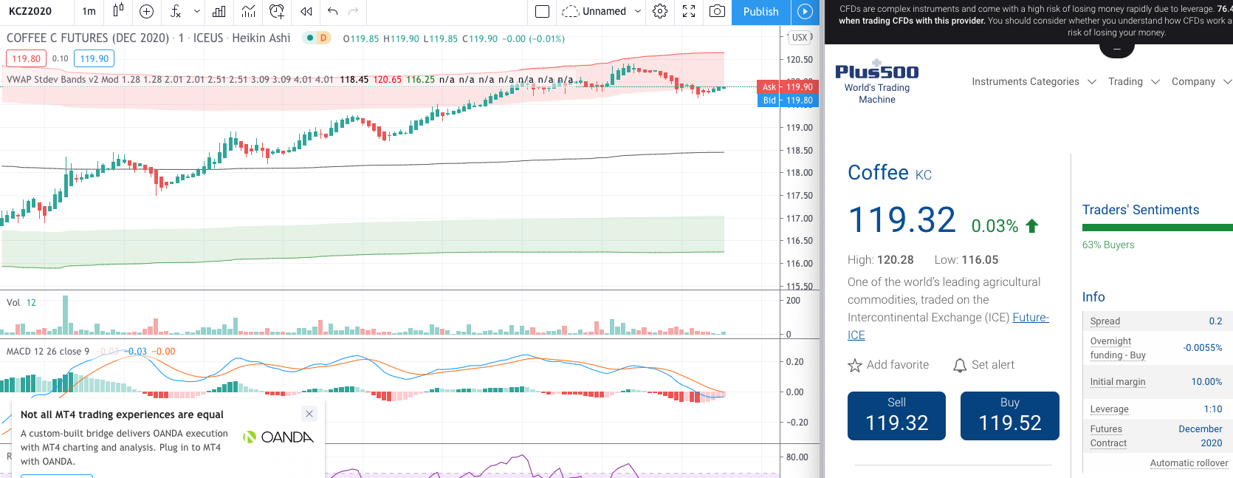1233x478 pixels.
Task: Open the USX currency selector on price axis
Action: 800,37
